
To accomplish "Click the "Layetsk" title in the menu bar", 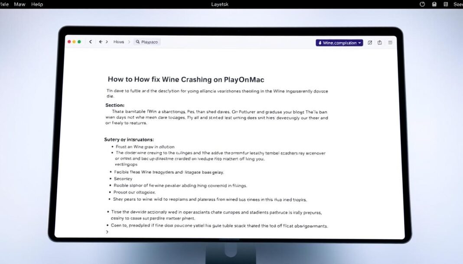I will pyautogui.click(x=220, y=4).
